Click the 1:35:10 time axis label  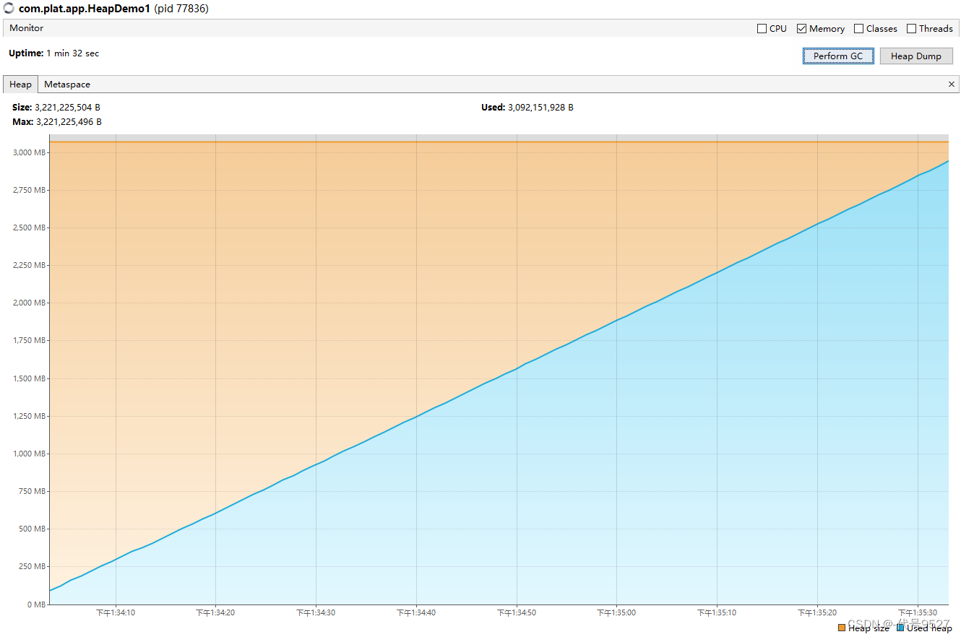pos(717,612)
